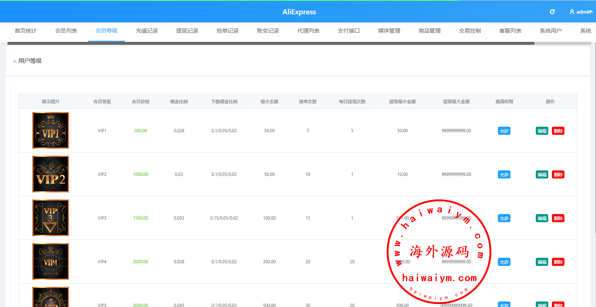Viewport: 596px width, 307px height.
Task: Delete the VIP3 level
Action: (558, 218)
